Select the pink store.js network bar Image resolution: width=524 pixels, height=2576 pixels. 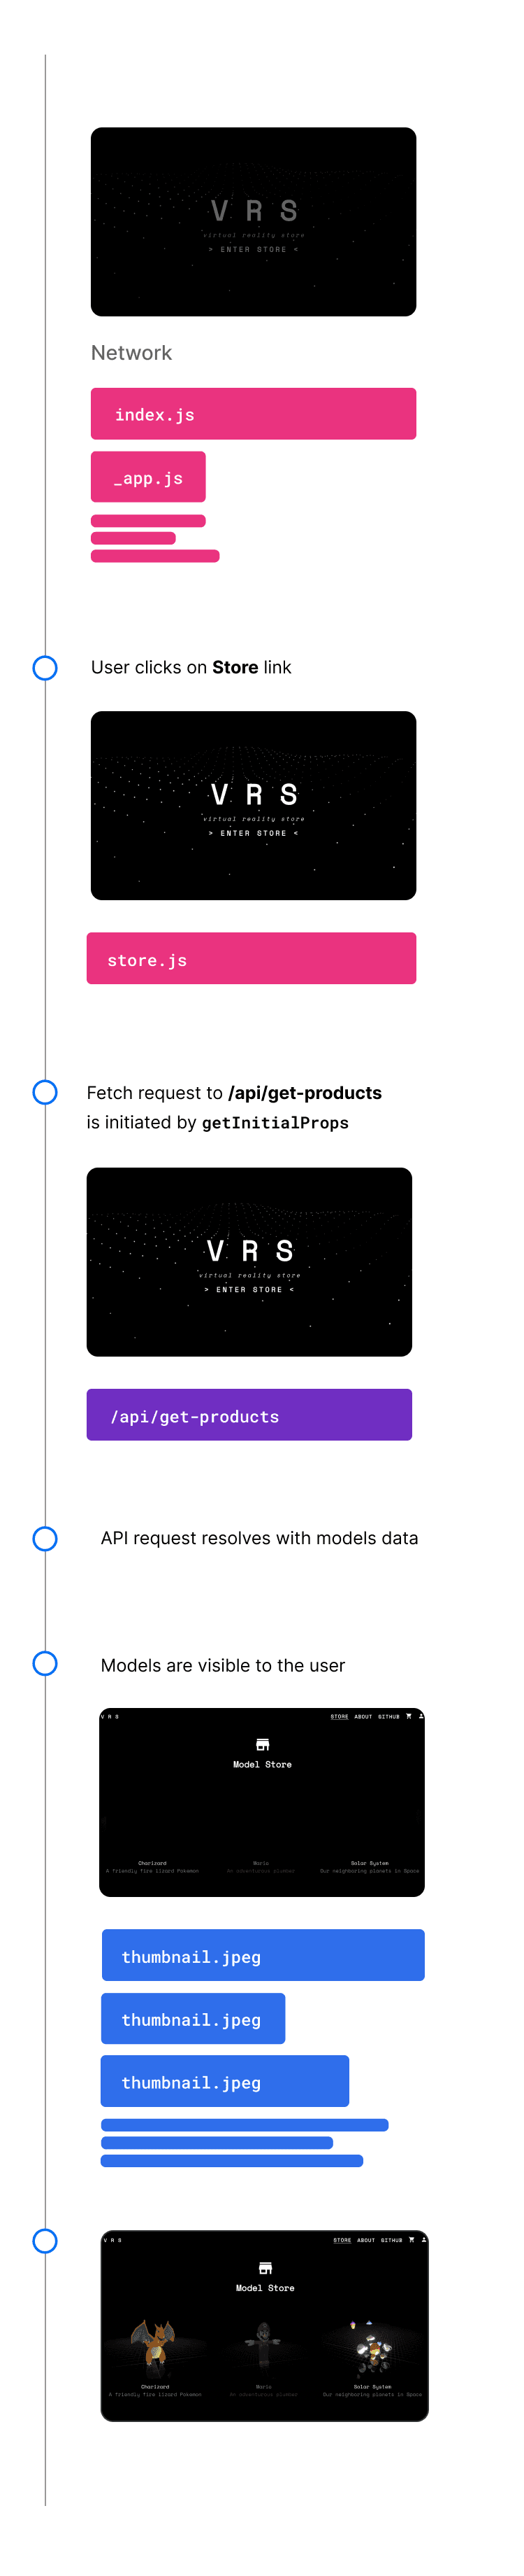252,959
